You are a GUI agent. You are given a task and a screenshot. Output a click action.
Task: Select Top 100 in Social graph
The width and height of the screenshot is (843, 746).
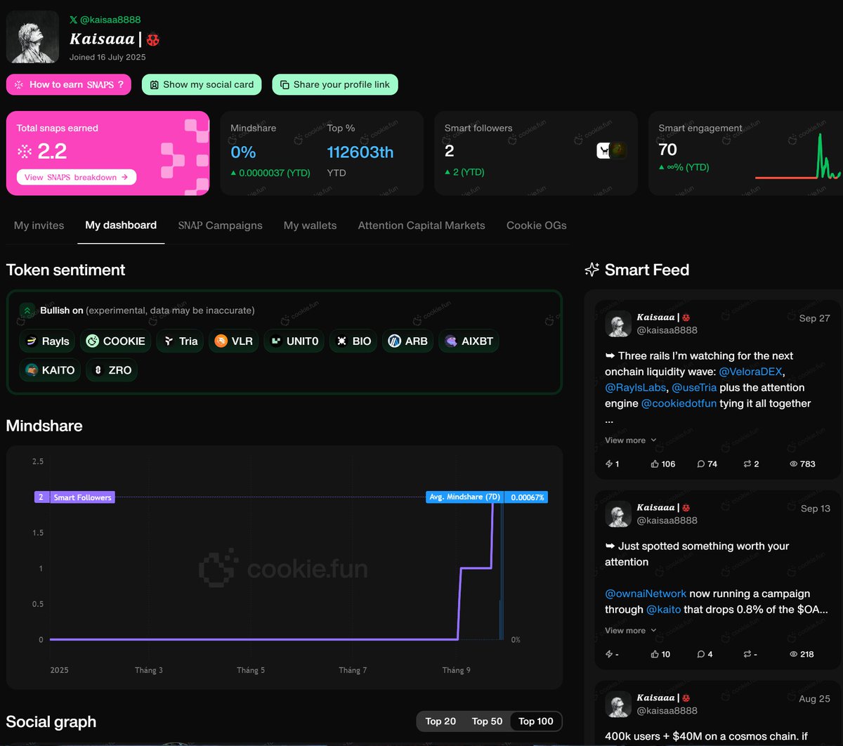coord(536,721)
